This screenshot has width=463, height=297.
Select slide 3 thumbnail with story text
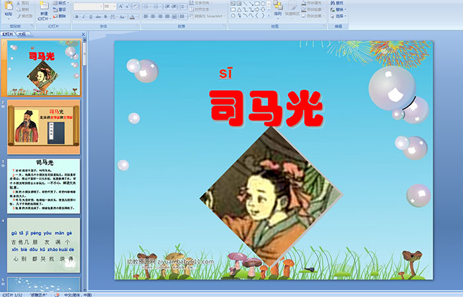click(44, 186)
